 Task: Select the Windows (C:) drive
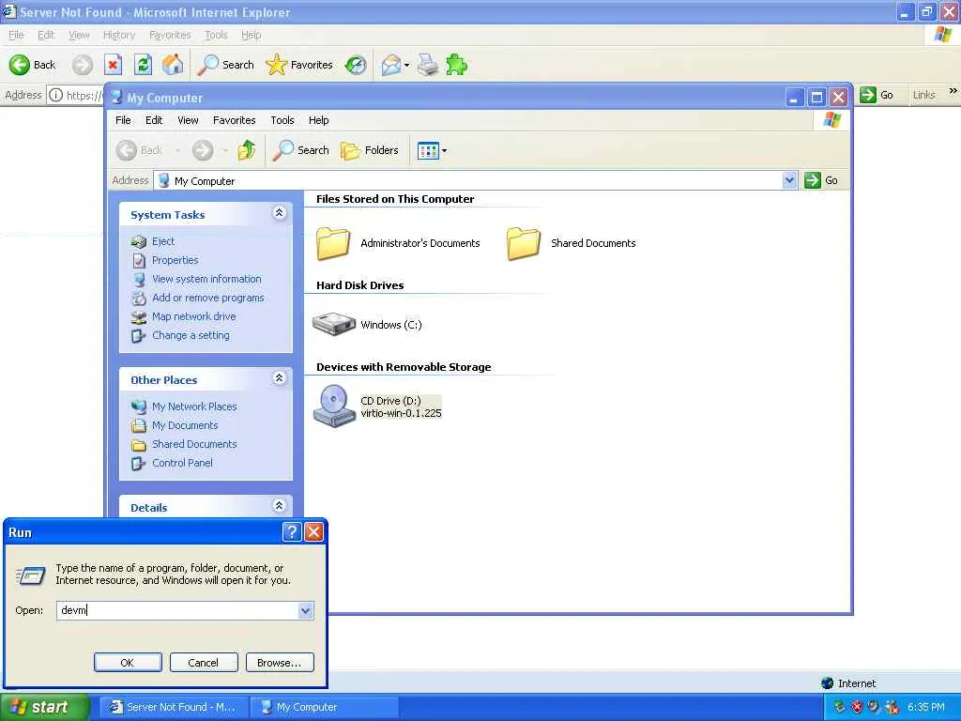(367, 324)
